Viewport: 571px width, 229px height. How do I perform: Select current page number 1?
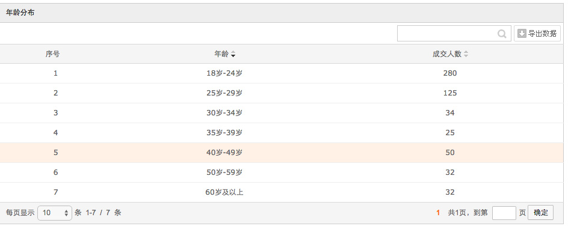pyautogui.click(x=439, y=213)
